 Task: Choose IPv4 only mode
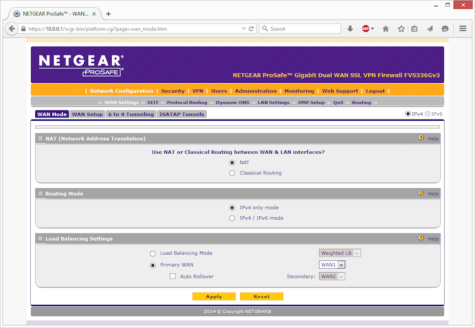232,208
